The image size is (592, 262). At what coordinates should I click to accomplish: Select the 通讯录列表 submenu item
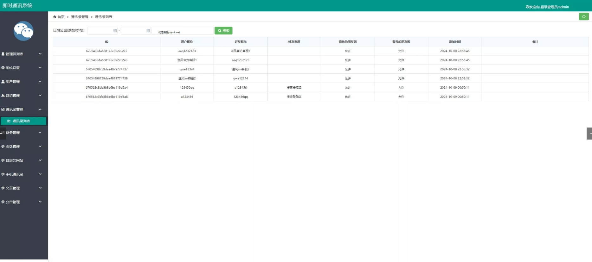[23, 121]
